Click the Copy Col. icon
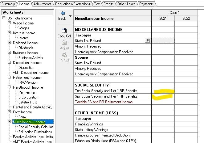Screen dimensions: 204x143 coord(64,31)
